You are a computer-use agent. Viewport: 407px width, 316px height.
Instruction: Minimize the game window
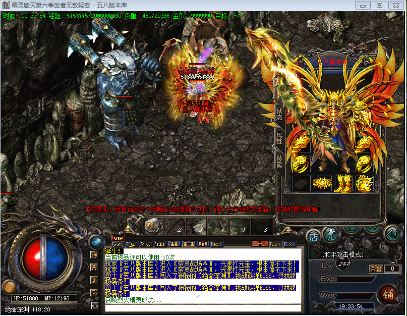(363, 6)
